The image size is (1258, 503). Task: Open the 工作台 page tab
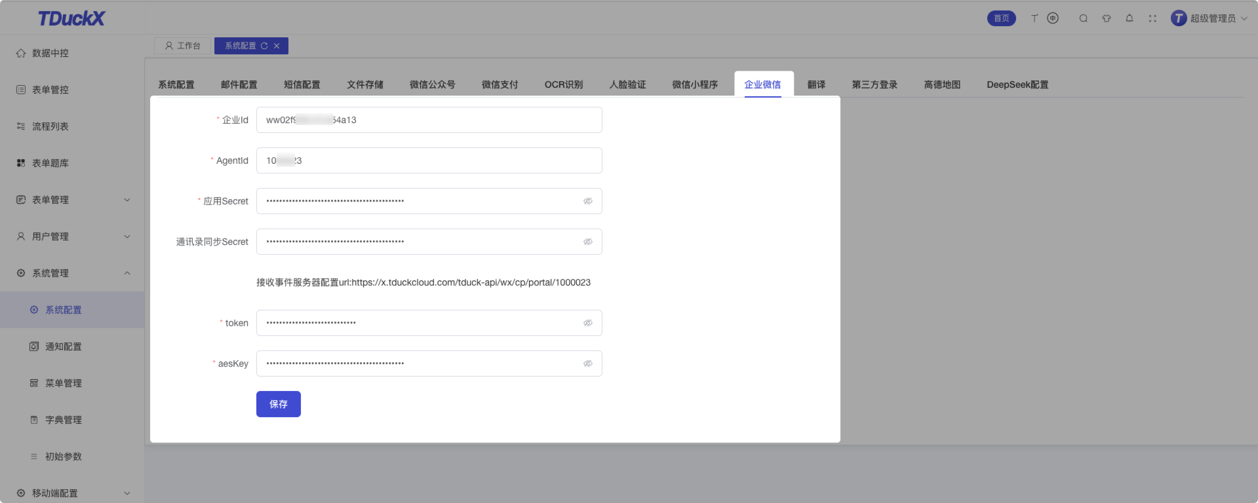tap(183, 46)
